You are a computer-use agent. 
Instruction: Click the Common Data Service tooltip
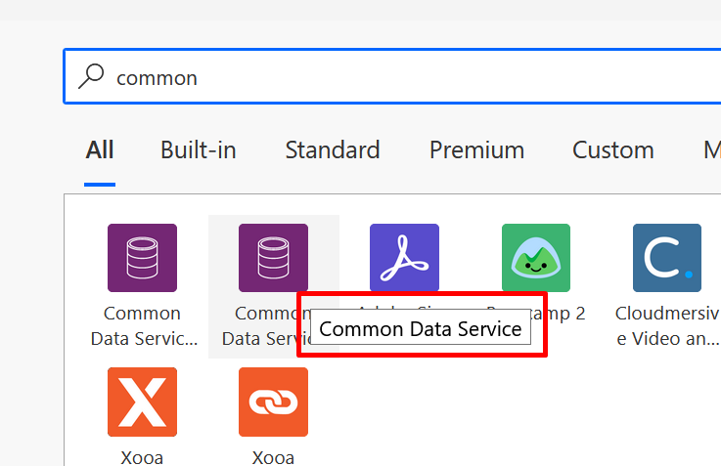(421, 328)
